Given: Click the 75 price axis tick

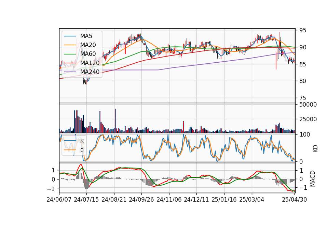Looking at the screenshot, I should pyautogui.click(x=303, y=98).
